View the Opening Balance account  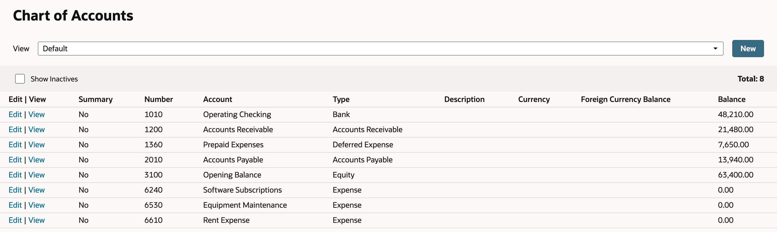click(x=36, y=175)
